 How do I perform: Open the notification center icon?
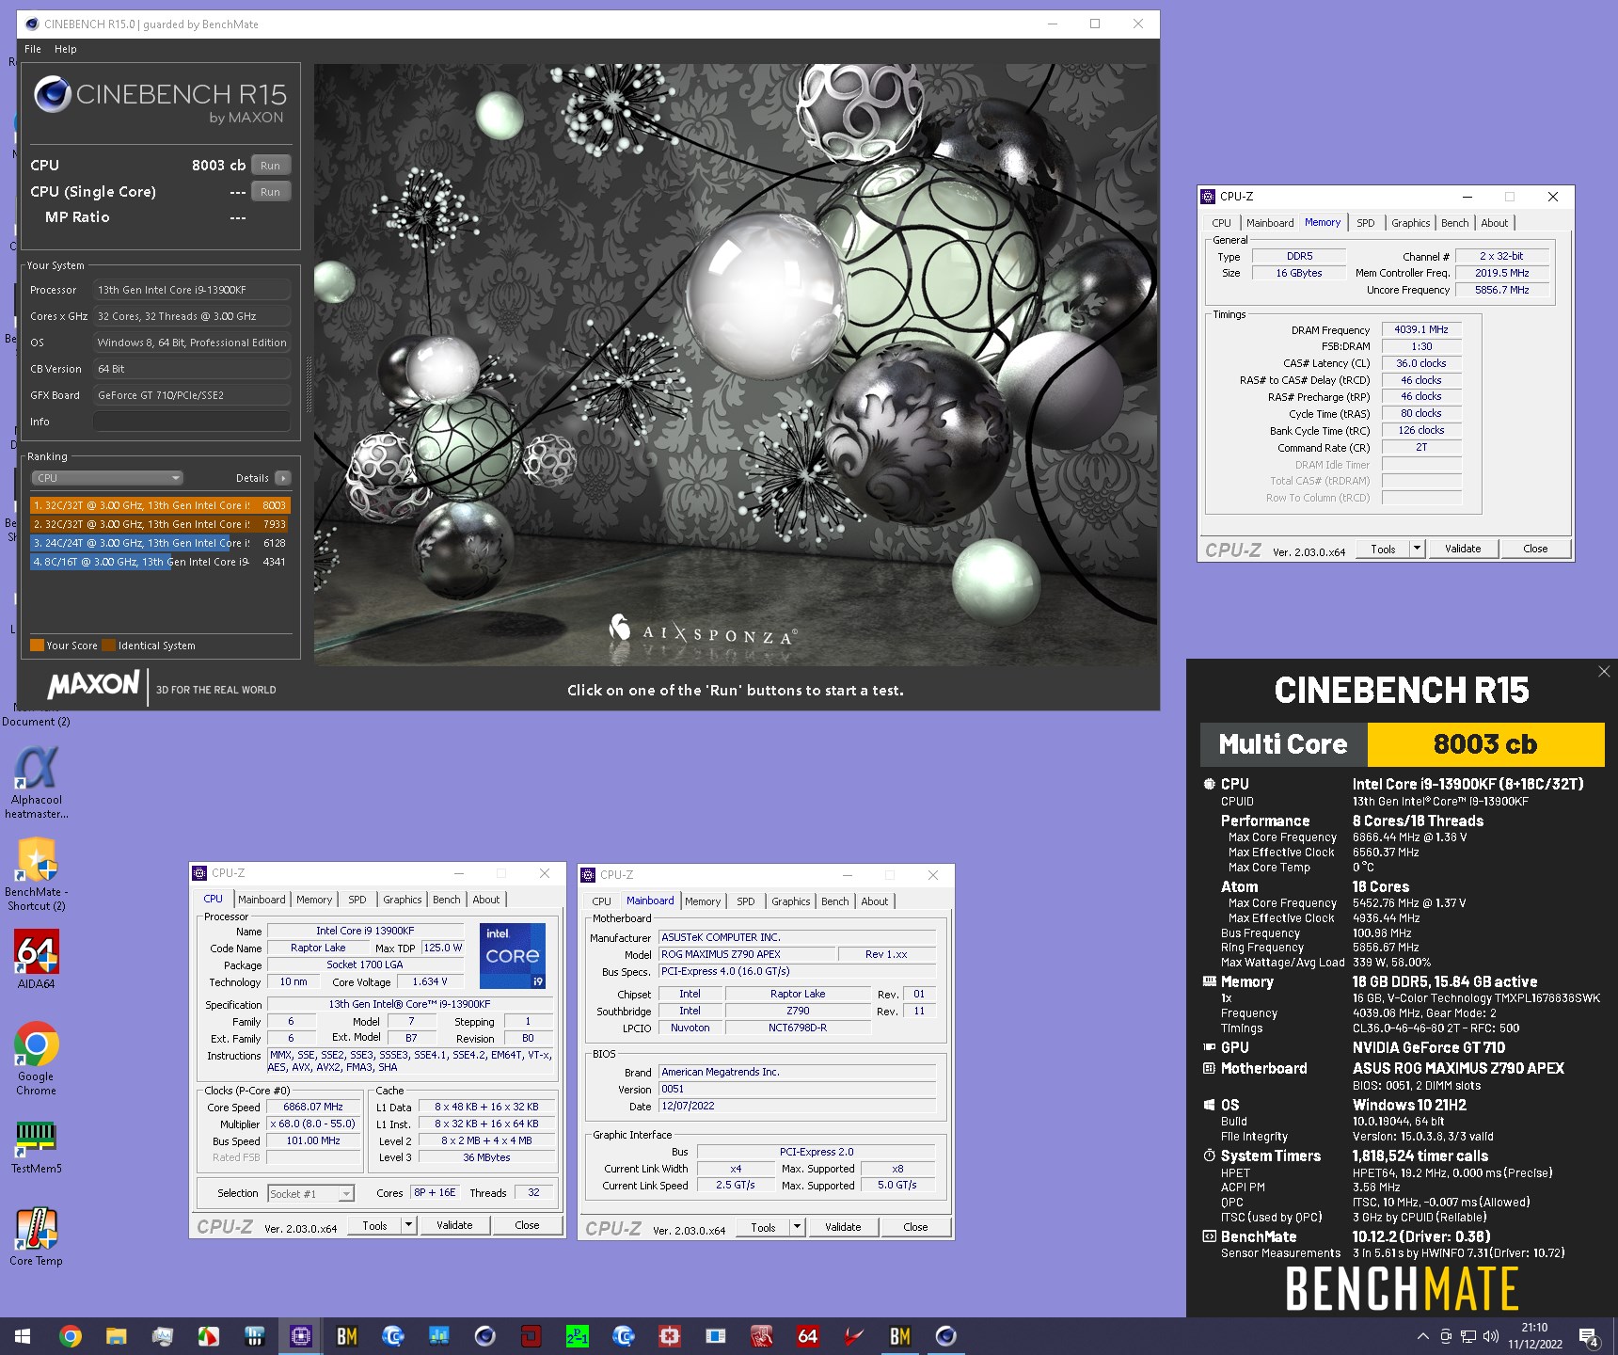click(x=1589, y=1337)
